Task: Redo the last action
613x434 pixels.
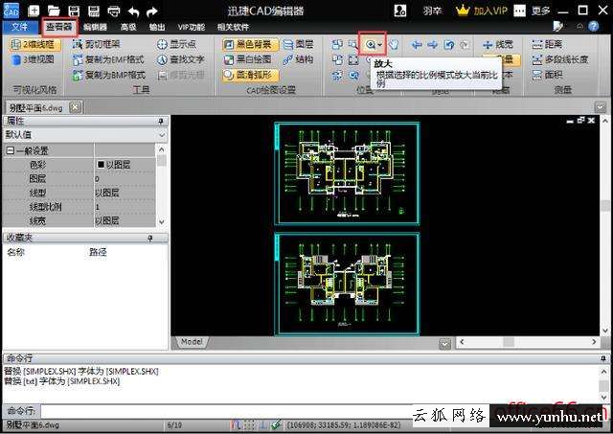Action: [152, 11]
